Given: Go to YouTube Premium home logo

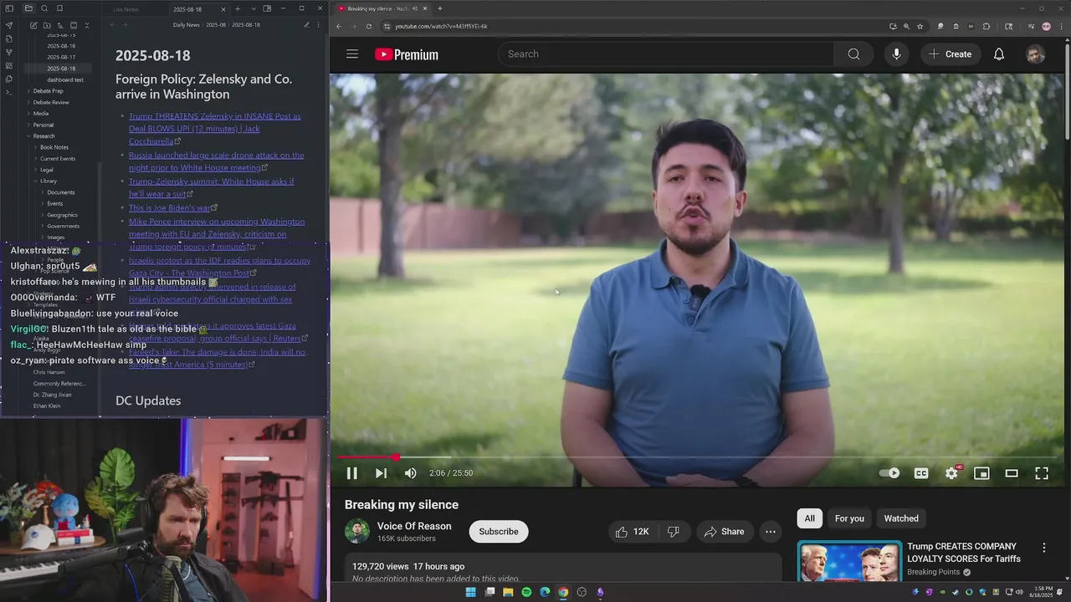Looking at the screenshot, I should click(x=407, y=54).
